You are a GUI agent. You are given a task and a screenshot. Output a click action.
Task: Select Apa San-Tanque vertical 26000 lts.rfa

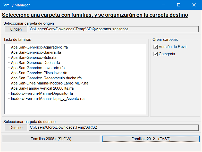(42, 88)
